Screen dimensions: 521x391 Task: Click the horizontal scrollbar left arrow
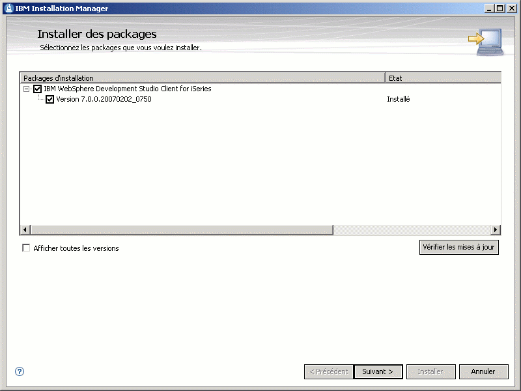(x=25, y=229)
